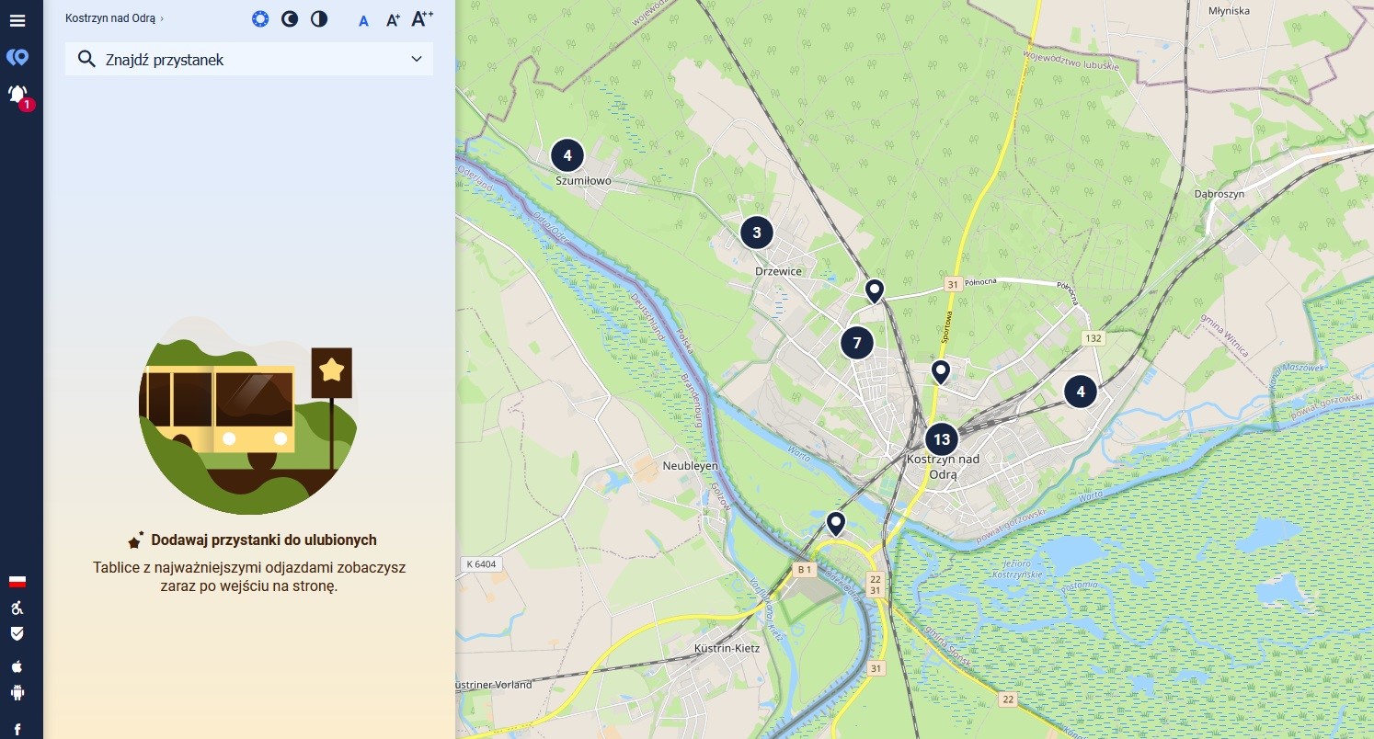The image size is (1374, 739).
Task: Expand the Kostrzyn nad Odrą city breadcrumb
Action: pyautogui.click(x=114, y=18)
